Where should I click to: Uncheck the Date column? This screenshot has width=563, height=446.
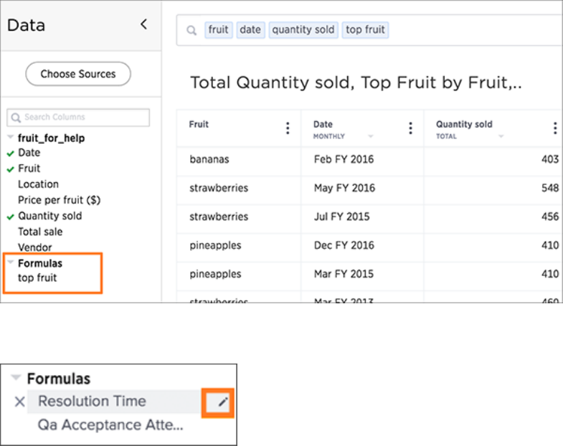pyautogui.click(x=11, y=153)
